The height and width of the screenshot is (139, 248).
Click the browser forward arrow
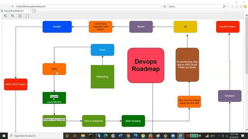[x=9, y=7]
